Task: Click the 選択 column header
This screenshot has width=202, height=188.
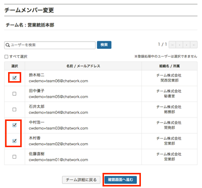Action: [15, 66]
